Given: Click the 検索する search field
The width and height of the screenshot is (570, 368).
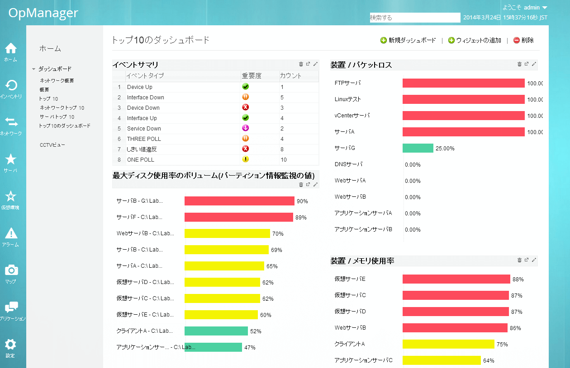Looking at the screenshot, I should coord(415,18).
